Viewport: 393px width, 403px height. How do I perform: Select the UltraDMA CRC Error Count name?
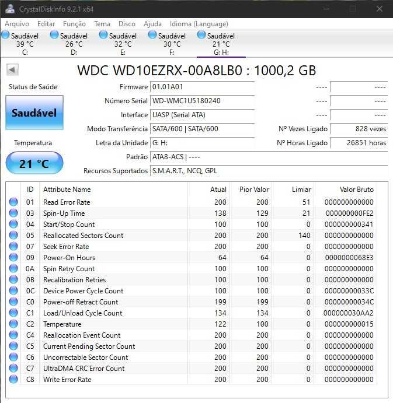tap(84, 369)
